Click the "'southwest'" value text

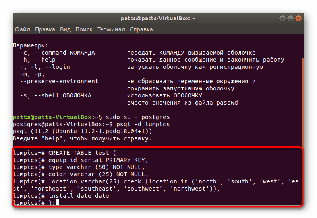143,189
